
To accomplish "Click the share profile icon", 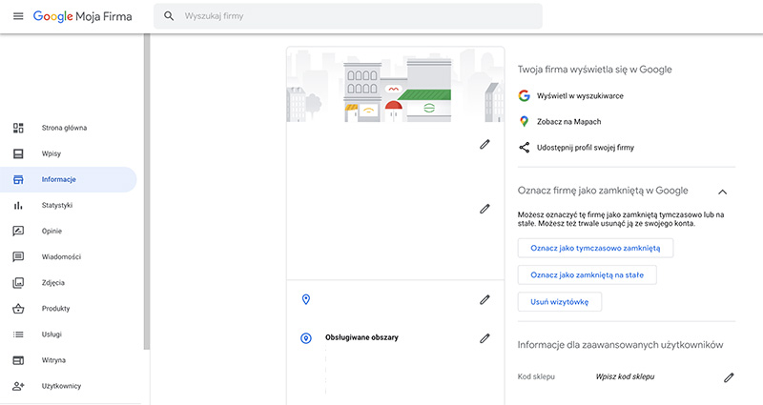I will [x=524, y=148].
